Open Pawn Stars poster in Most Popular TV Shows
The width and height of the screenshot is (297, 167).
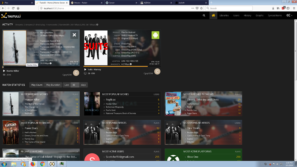pos(11,132)
